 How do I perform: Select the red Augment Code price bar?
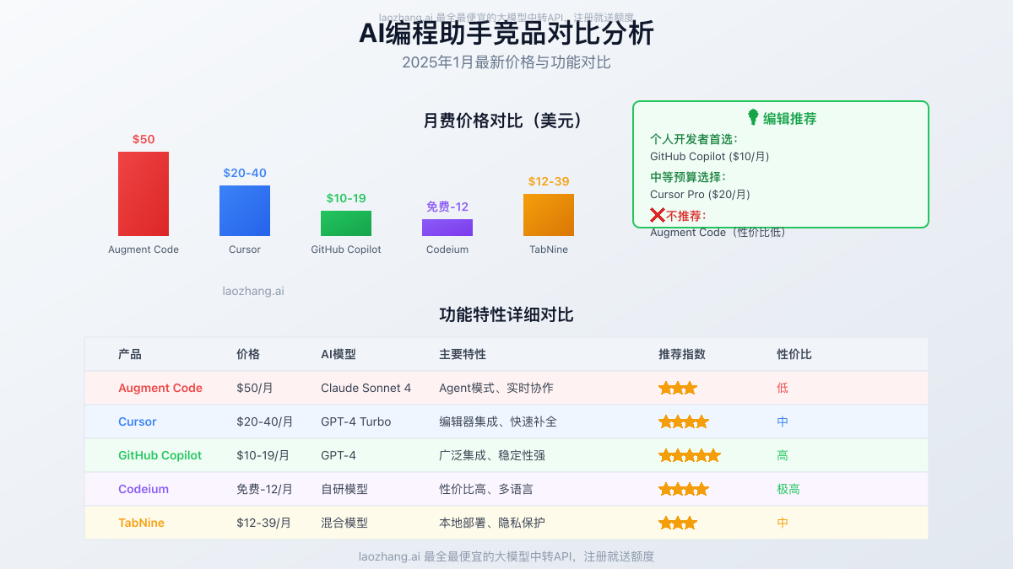(x=144, y=194)
